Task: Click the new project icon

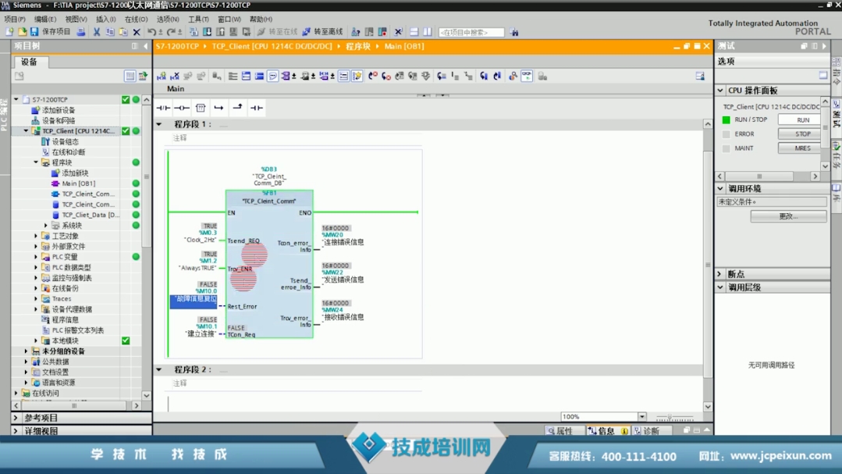Action: click(x=9, y=32)
